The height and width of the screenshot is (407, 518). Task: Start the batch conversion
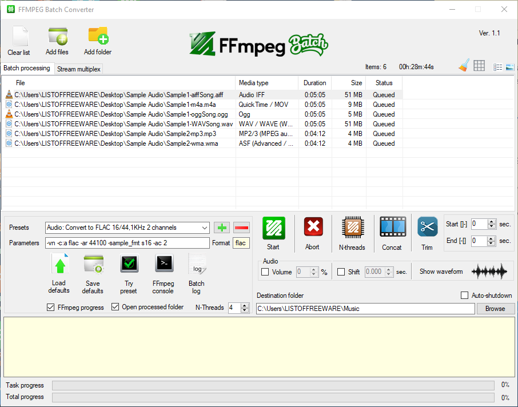pyautogui.click(x=273, y=228)
